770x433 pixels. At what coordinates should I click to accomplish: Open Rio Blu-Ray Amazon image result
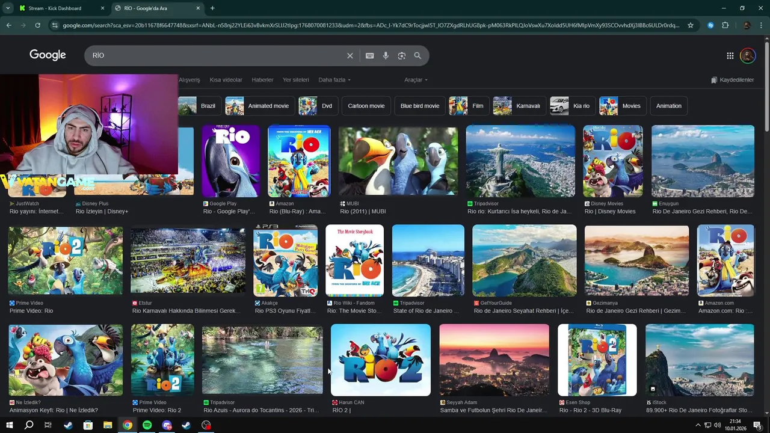[x=299, y=161]
